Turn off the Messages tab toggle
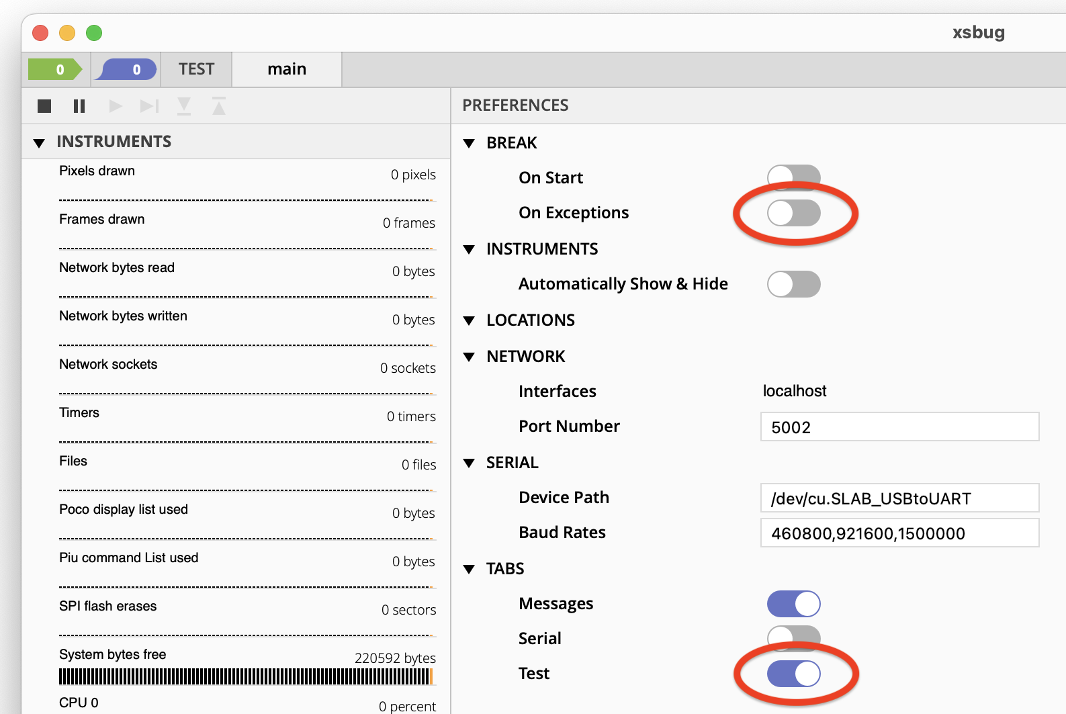The height and width of the screenshot is (714, 1066). [x=793, y=604]
